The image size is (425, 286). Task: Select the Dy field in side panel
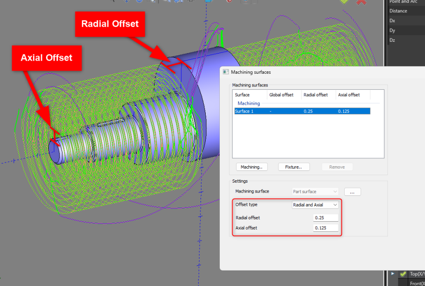point(404,31)
